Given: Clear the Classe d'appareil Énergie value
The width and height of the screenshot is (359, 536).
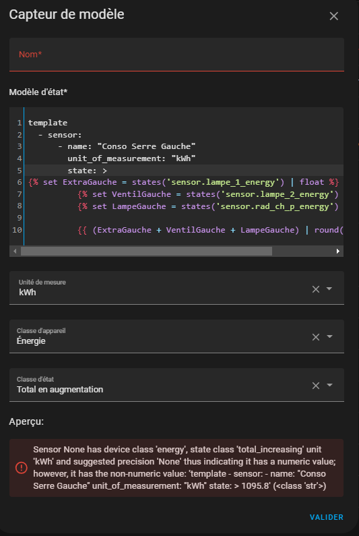Looking at the screenshot, I should (x=316, y=337).
